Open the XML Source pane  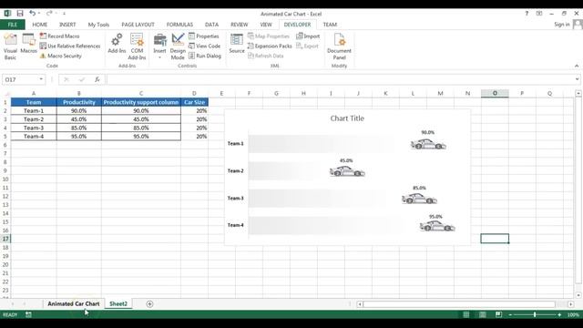click(237, 44)
